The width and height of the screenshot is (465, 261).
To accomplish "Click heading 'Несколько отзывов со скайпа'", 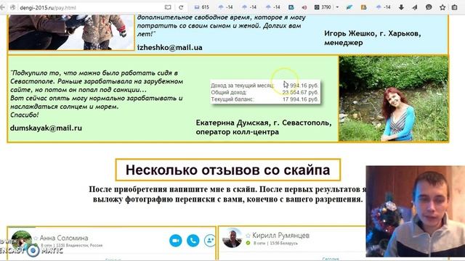I will click(x=227, y=170).
